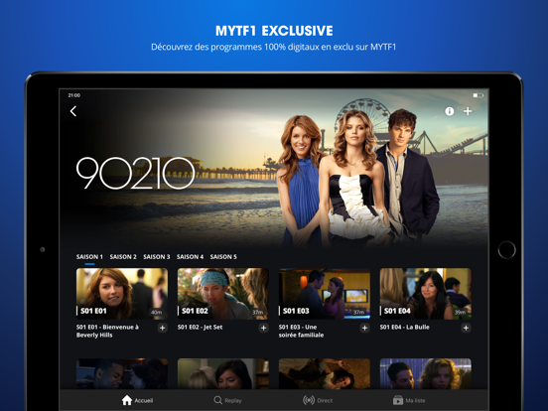Add S01 E04 La Bulle to list

466,328
